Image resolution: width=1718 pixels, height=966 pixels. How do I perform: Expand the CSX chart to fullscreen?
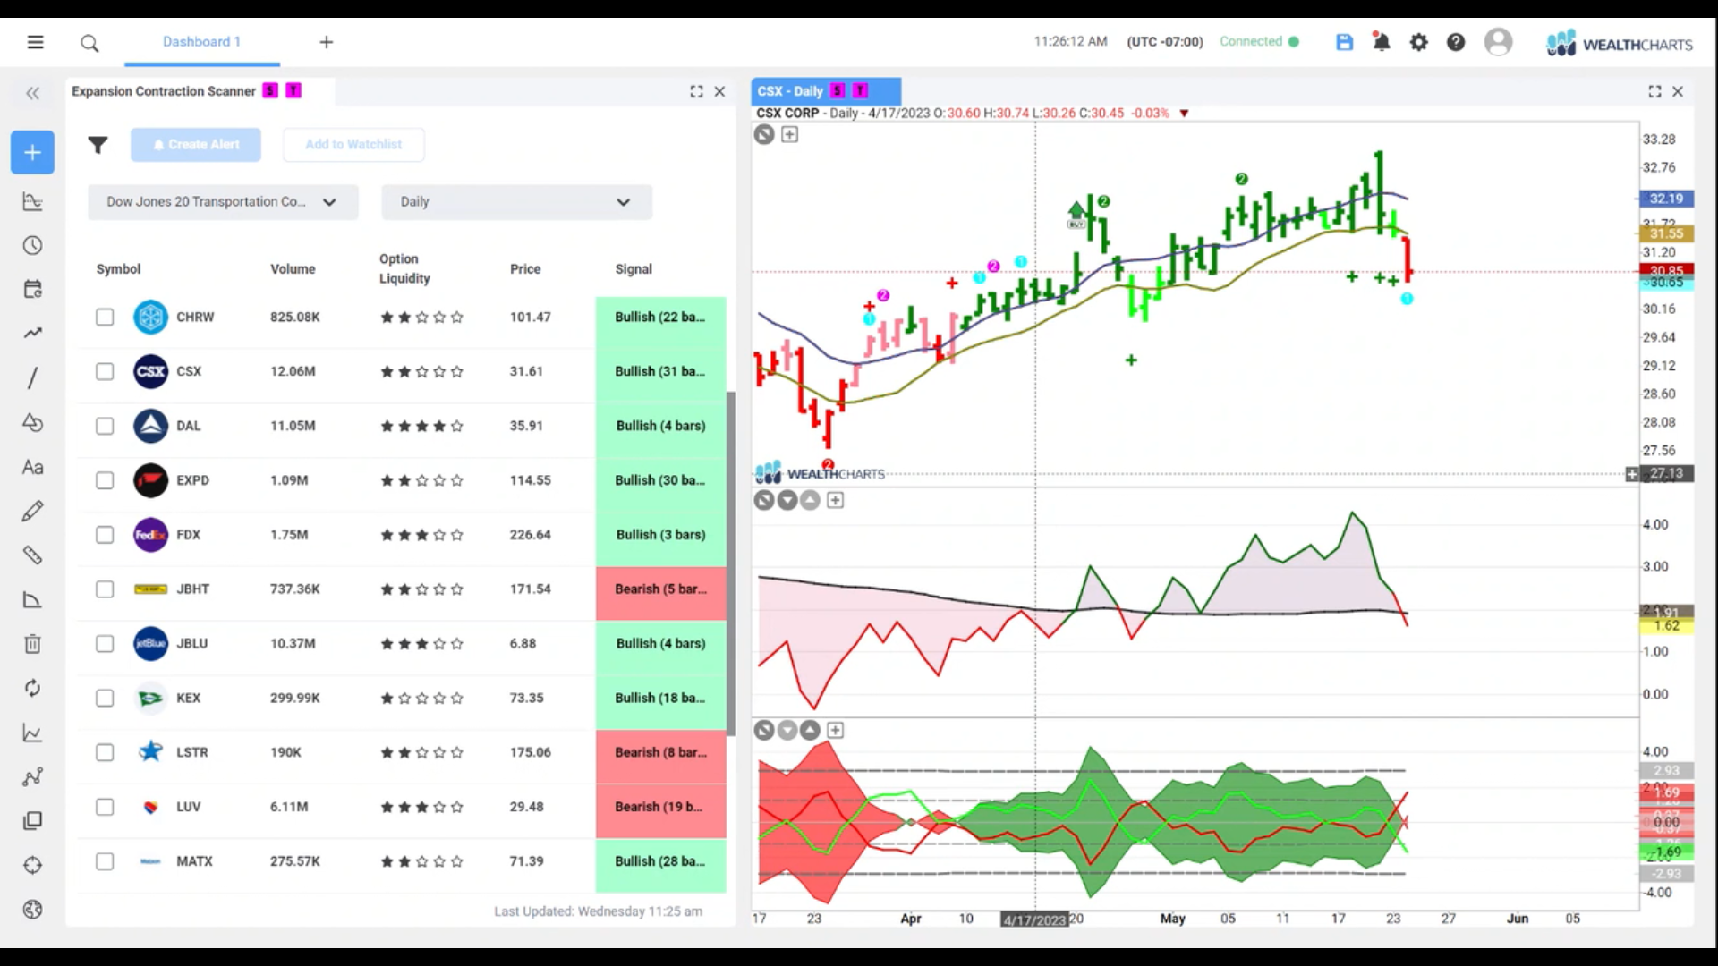coord(1654,91)
